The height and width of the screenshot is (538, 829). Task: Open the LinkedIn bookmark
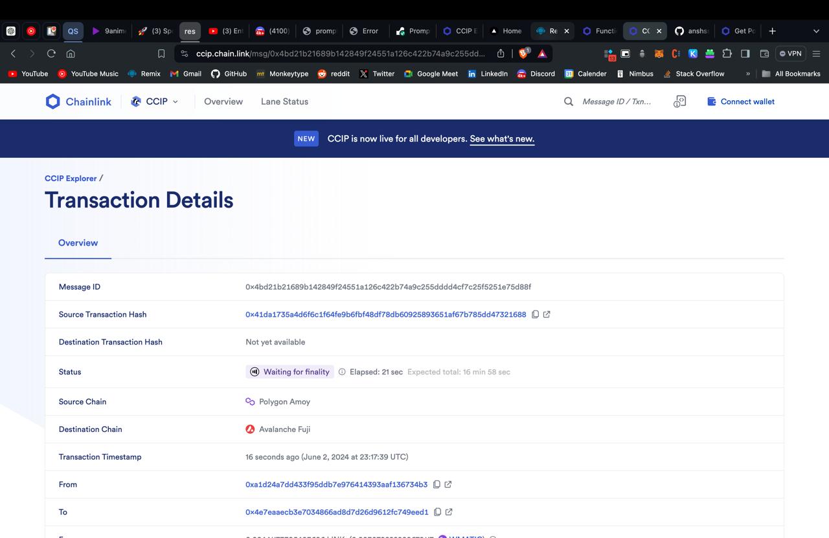click(x=487, y=74)
